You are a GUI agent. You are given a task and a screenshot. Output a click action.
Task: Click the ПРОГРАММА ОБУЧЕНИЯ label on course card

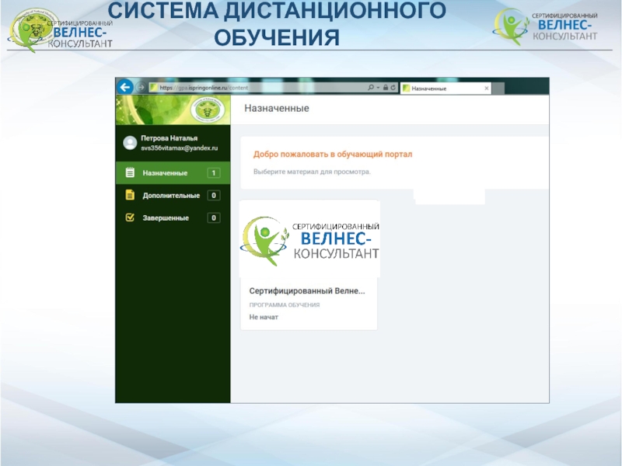click(x=285, y=305)
